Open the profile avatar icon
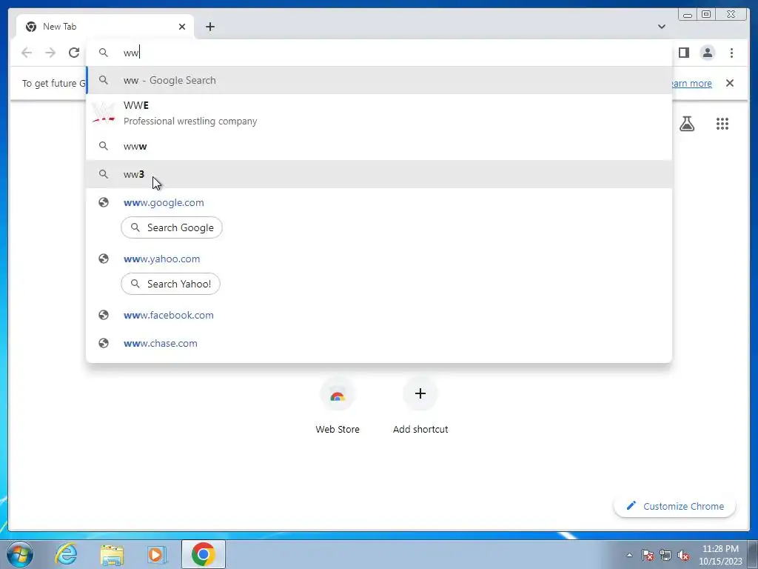The width and height of the screenshot is (758, 569). [707, 53]
